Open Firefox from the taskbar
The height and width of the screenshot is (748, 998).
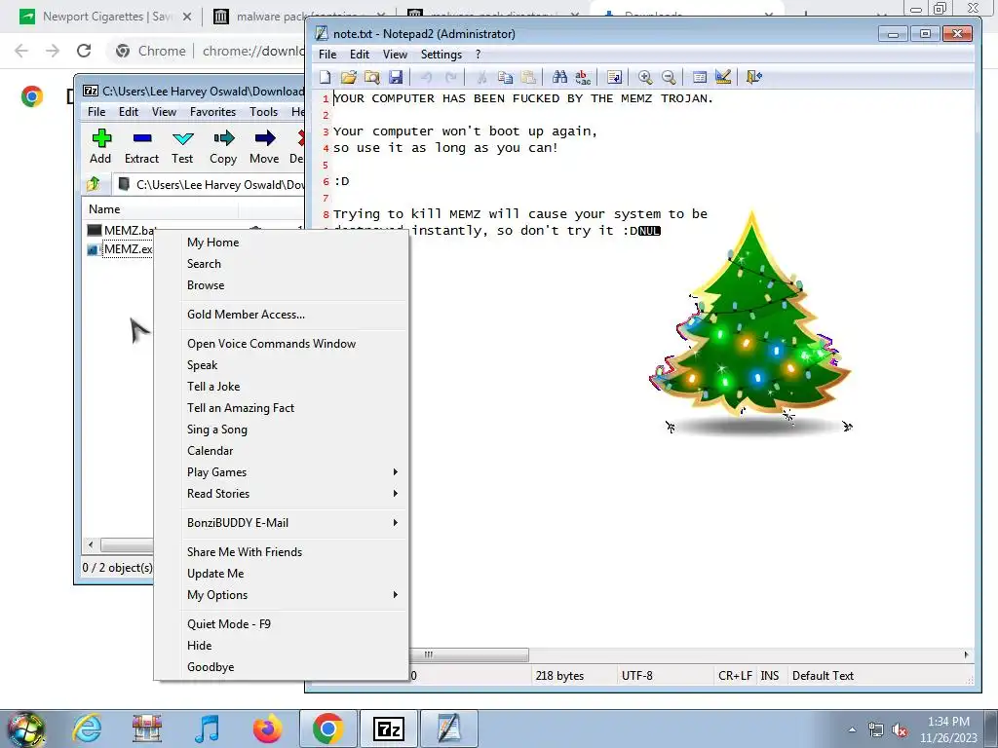click(267, 729)
